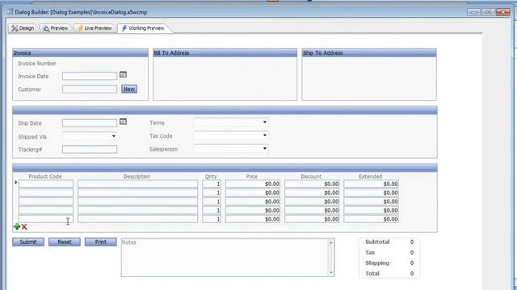
Task: Click the New customer button
Action: point(129,89)
